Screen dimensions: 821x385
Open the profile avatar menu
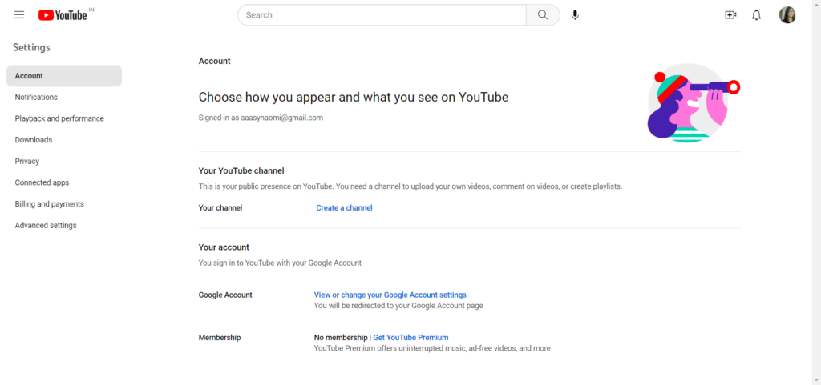[787, 15]
